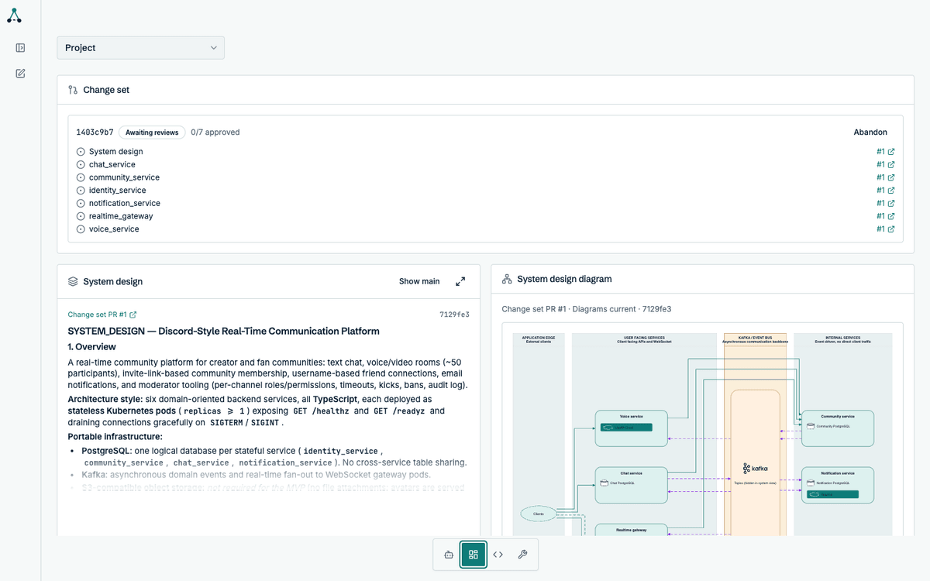Open the edit/compose icon in sidebar
Image resolution: width=930 pixels, height=581 pixels.
point(20,74)
